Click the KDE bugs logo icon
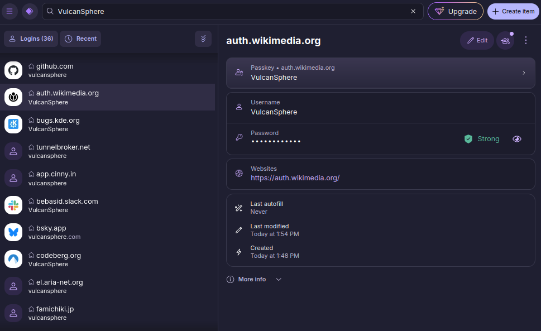The height and width of the screenshot is (331, 541). click(x=13, y=124)
